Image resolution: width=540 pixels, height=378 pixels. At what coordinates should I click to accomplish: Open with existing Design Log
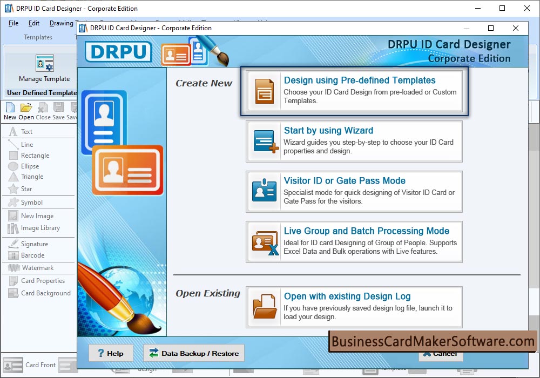pos(354,307)
